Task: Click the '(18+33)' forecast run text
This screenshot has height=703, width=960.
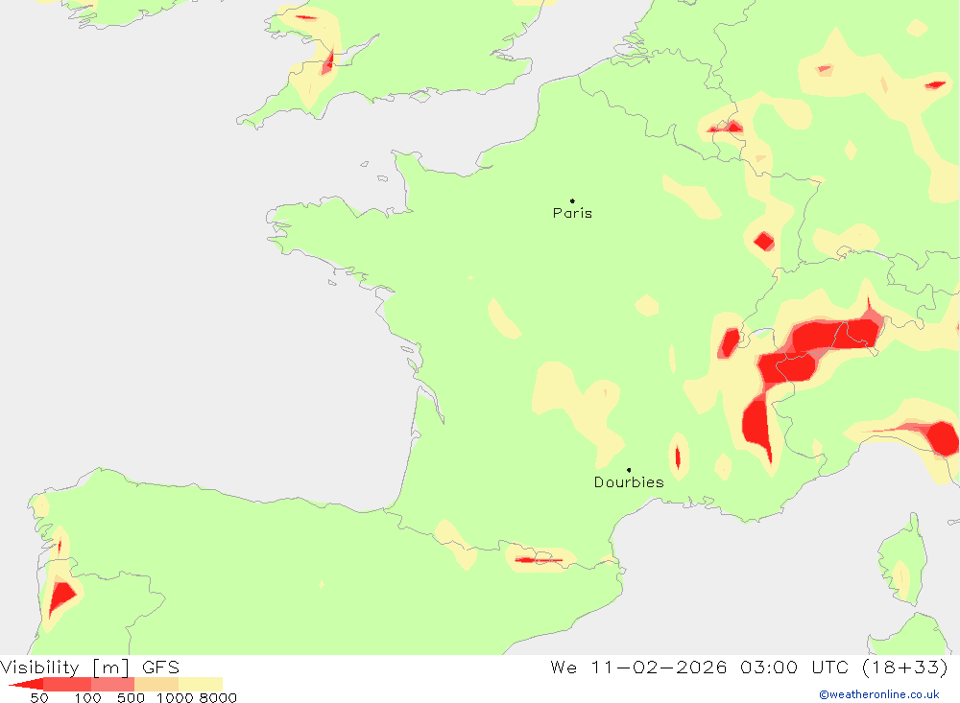Action: click(905, 667)
